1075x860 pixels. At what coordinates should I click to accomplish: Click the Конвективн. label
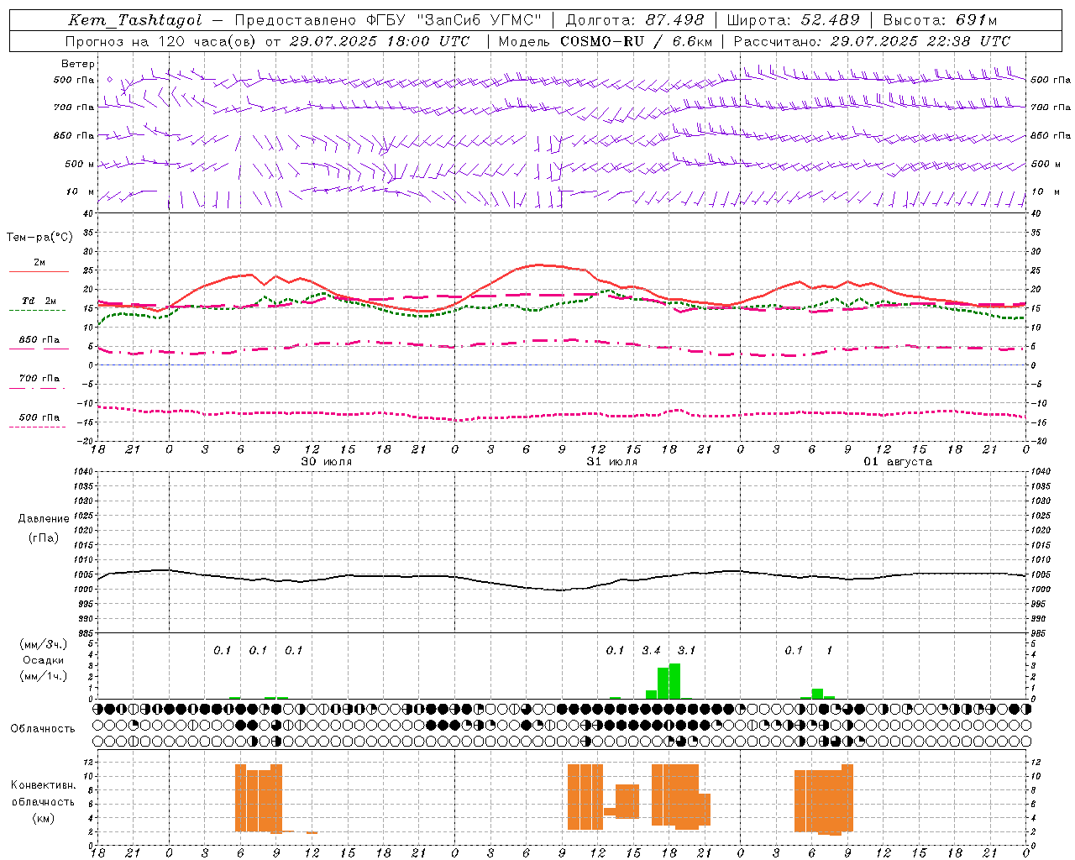(x=44, y=785)
